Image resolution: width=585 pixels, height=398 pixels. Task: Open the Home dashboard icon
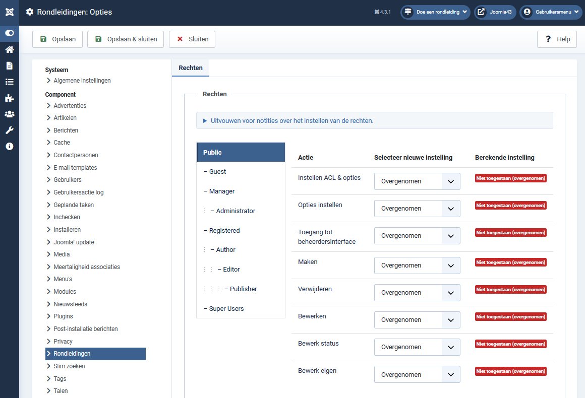[x=10, y=49]
